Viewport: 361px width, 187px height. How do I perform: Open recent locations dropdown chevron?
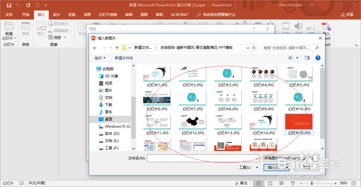111,48
